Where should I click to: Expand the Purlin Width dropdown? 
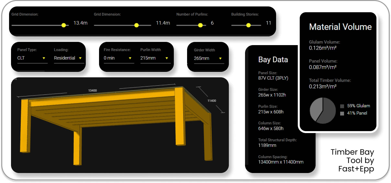pyautogui.click(x=155, y=58)
